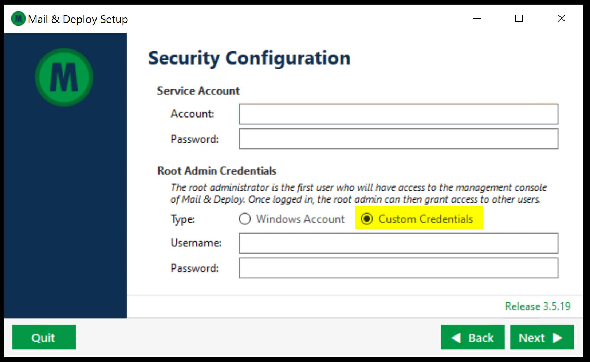Select the Custom Credentials radio option
Screen dimensions: 590x362
(367, 219)
